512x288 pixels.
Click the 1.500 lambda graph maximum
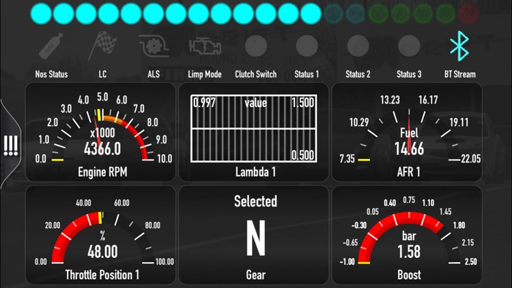302,103
